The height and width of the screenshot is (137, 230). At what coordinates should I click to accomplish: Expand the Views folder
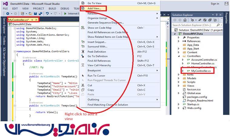point(179,86)
